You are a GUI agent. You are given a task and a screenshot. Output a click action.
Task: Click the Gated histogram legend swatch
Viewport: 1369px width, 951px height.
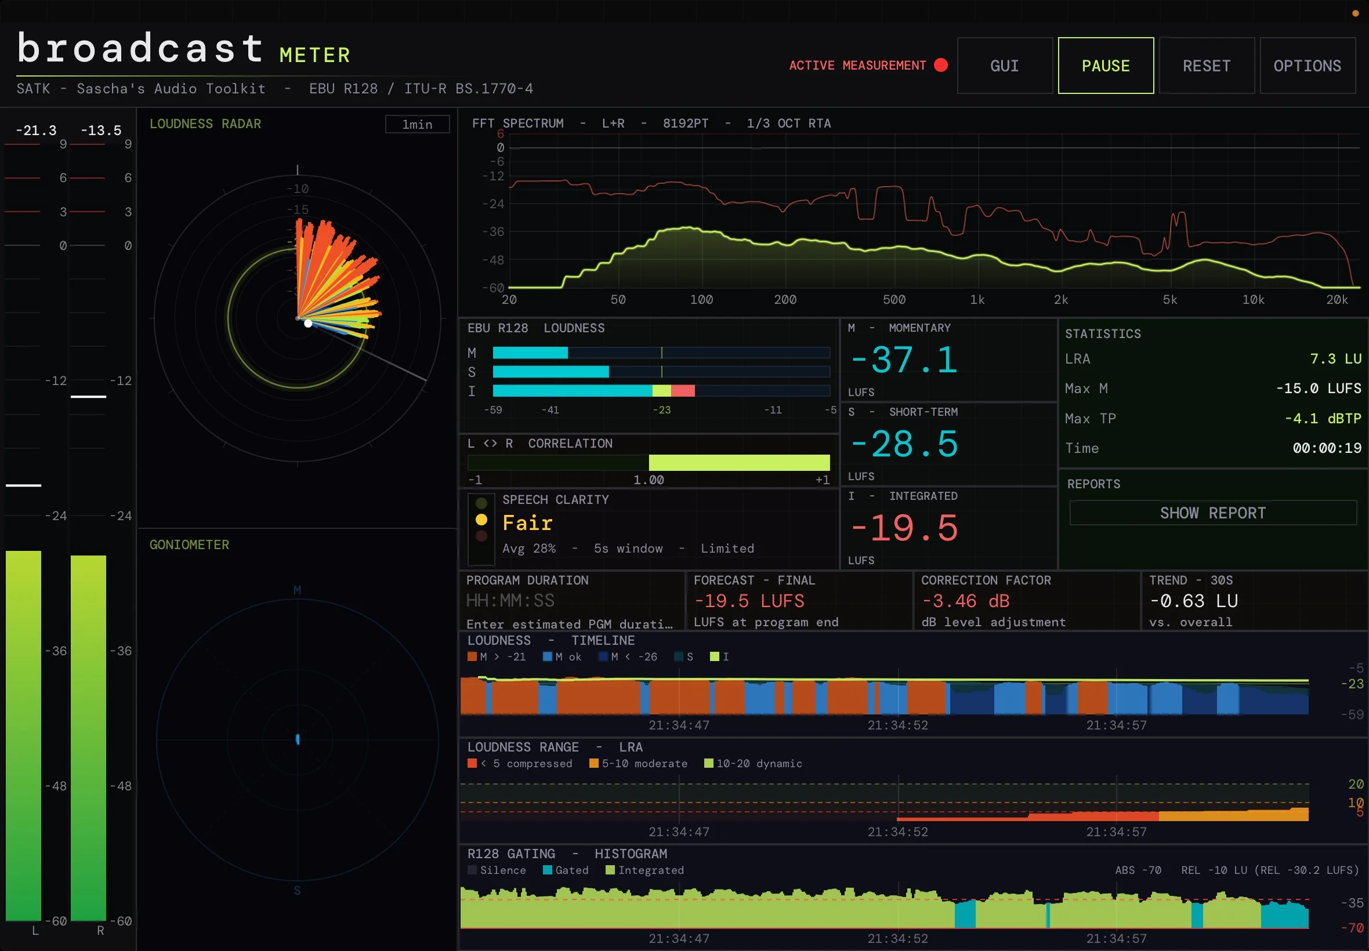547,870
